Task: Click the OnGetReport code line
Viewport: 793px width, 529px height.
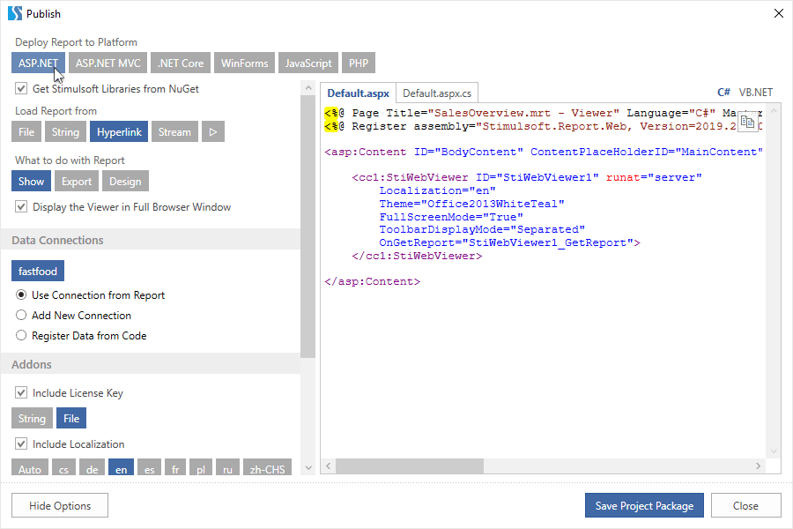Action: click(x=510, y=242)
